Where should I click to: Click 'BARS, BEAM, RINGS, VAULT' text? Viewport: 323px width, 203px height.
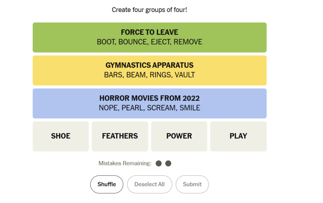(x=150, y=75)
